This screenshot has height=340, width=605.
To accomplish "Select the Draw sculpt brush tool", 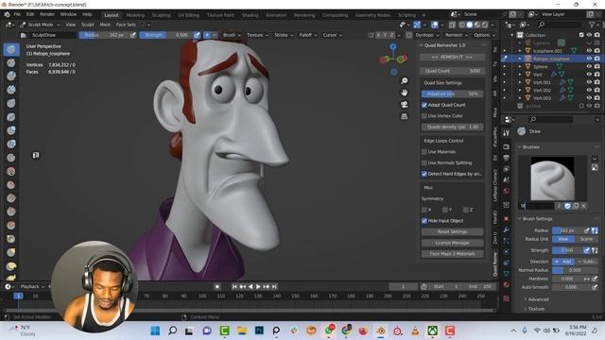I will click(11, 49).
